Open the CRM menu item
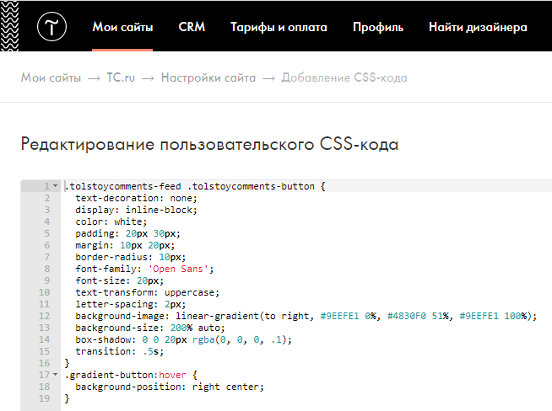Viewport: 552px width, 411px height. tap(192, 27)
